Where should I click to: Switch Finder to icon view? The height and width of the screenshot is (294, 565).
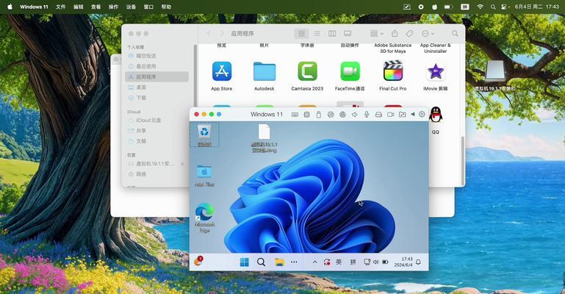coord(301,34)
